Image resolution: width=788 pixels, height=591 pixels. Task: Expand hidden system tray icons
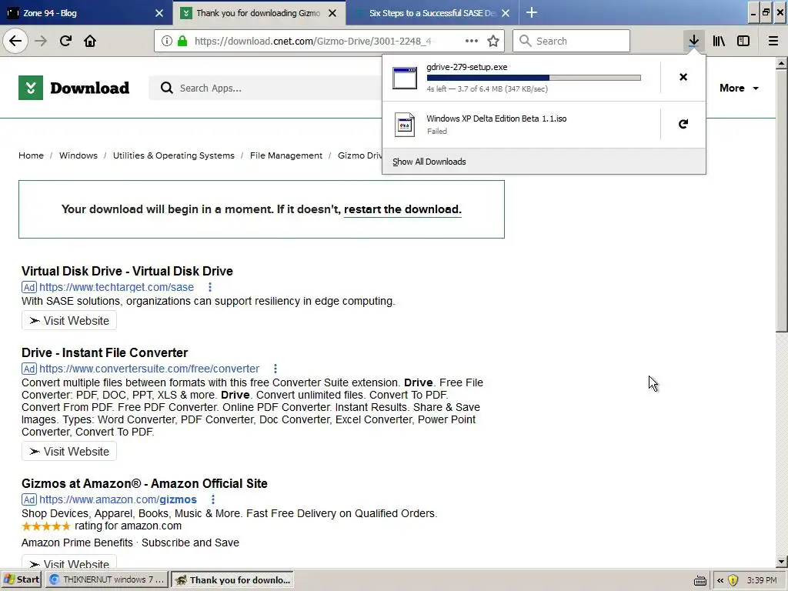720,580
